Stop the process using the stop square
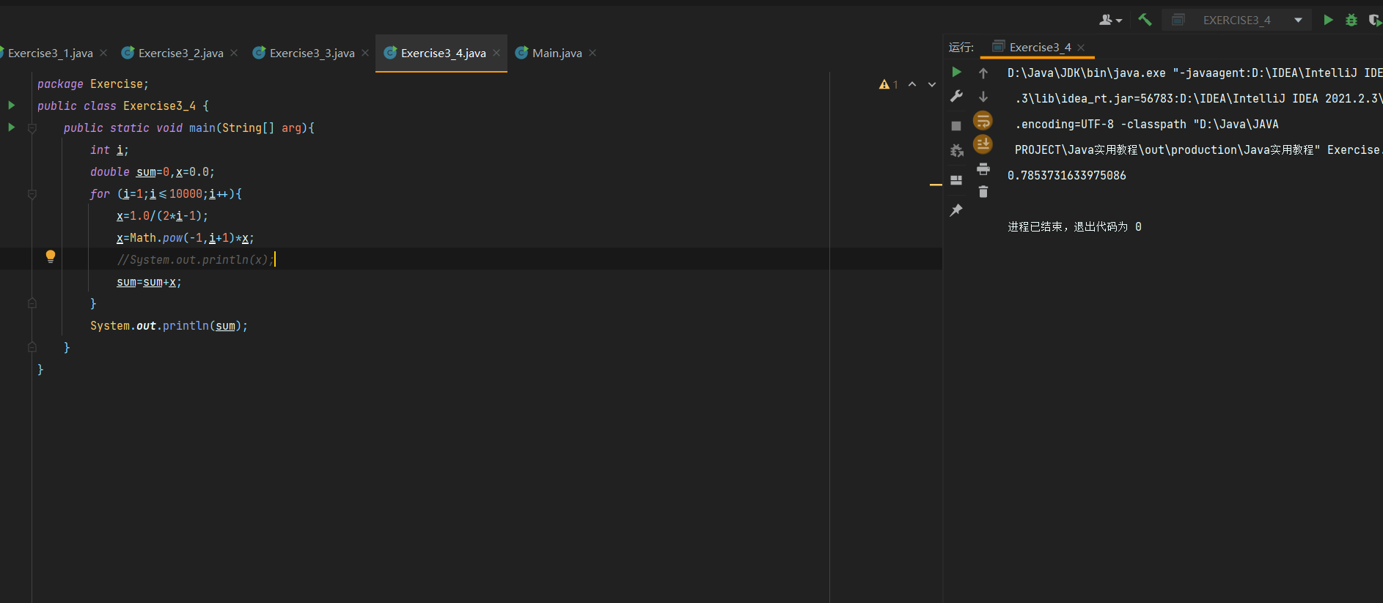The height and width of the screenshot is (603, 1383). [x=956, y=126]
